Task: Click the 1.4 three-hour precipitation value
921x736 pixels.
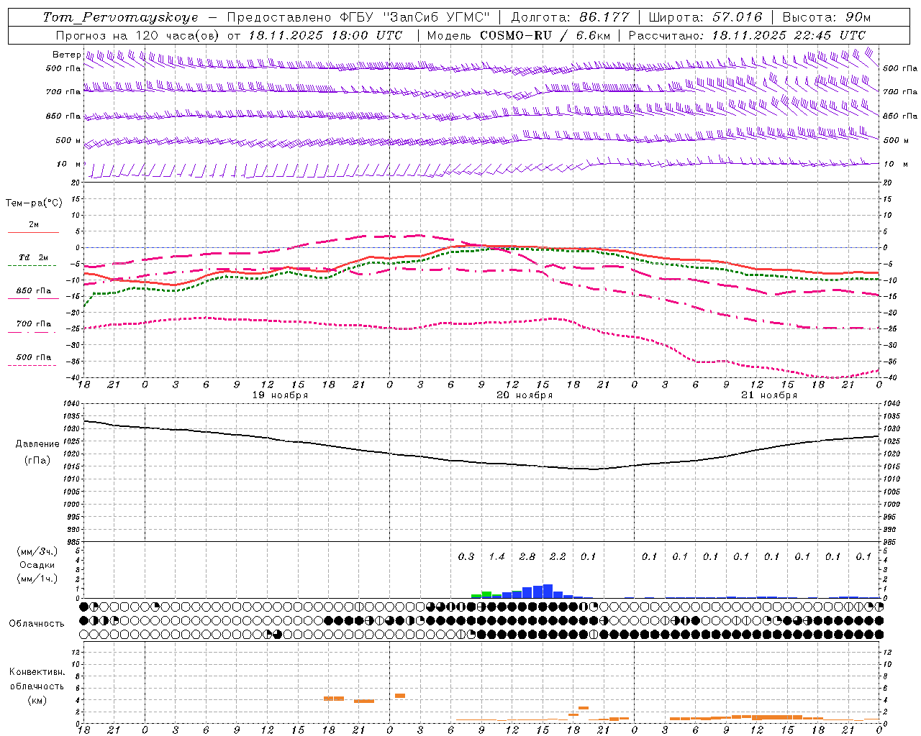Action: (497, 556)
